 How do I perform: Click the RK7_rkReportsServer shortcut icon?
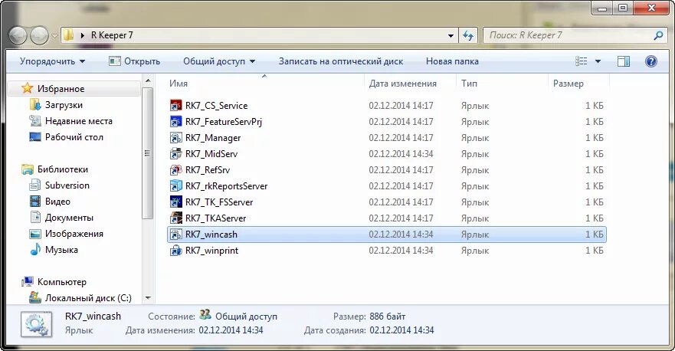175,186
